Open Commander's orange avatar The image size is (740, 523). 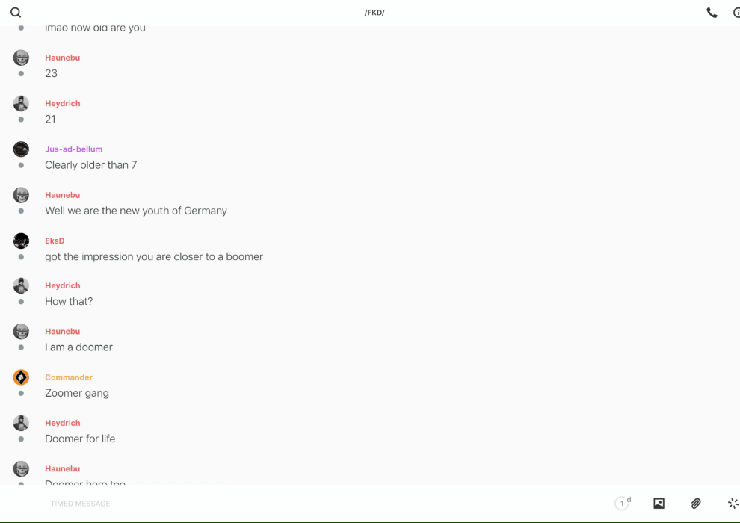(x=21, y=377)
